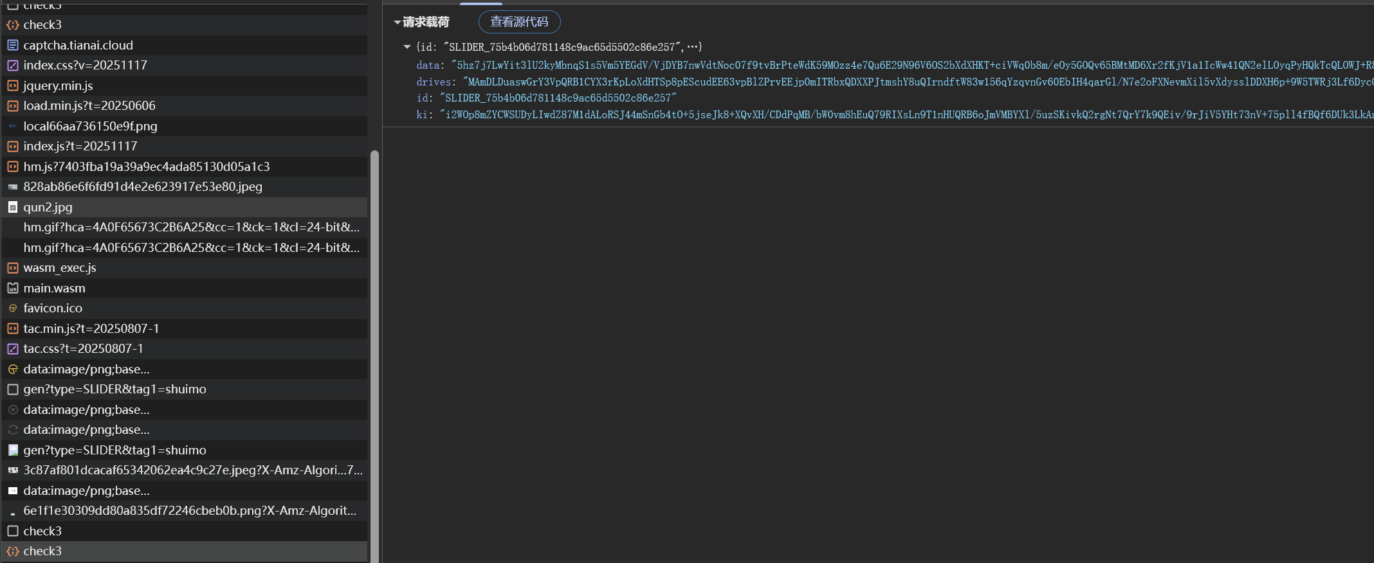Click the drives value in payload
The image size is (1374, 563).
pyautogui.click(x=901, y=82)
